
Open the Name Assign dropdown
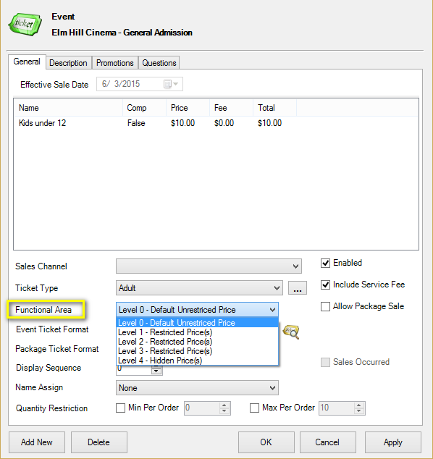[197, 388]
